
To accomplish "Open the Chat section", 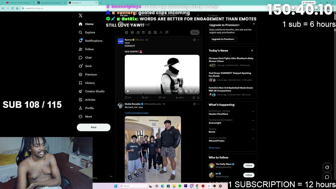I will (85, 58).
